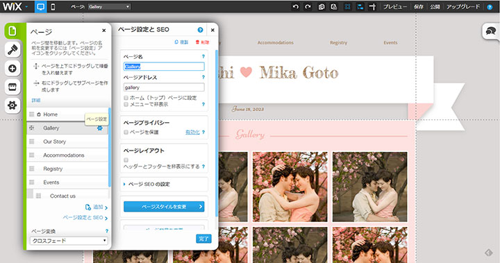Click help icon in ページ設定と SEO header
Viewport: 500px width, 263px height.
200,30
